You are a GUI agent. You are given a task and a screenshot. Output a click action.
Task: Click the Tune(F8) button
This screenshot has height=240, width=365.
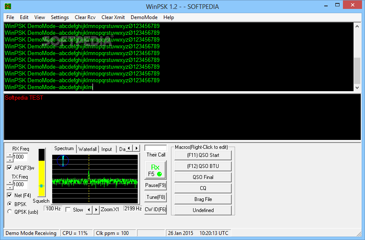coord(155,197)
